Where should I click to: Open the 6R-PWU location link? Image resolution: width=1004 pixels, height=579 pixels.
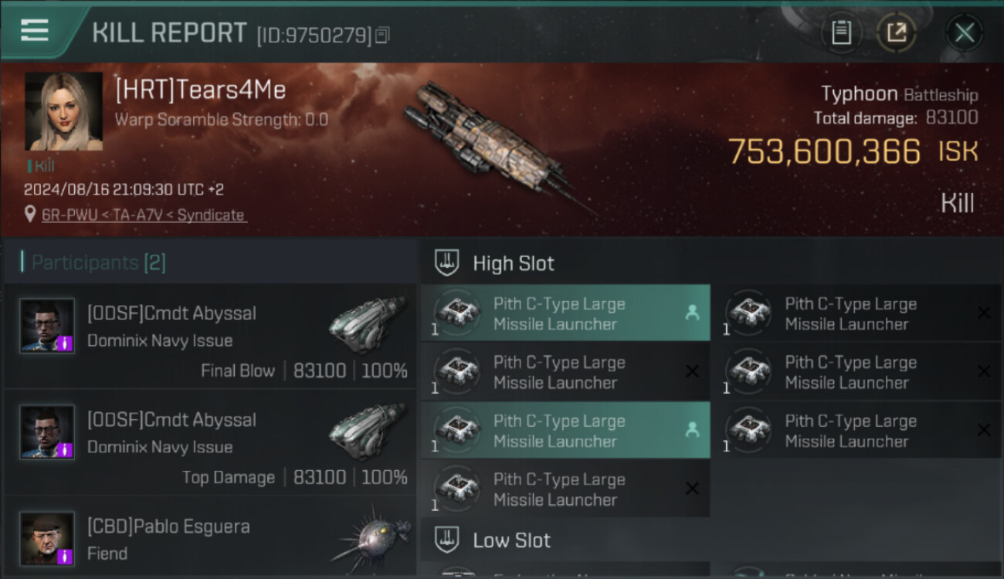[144, 215]
